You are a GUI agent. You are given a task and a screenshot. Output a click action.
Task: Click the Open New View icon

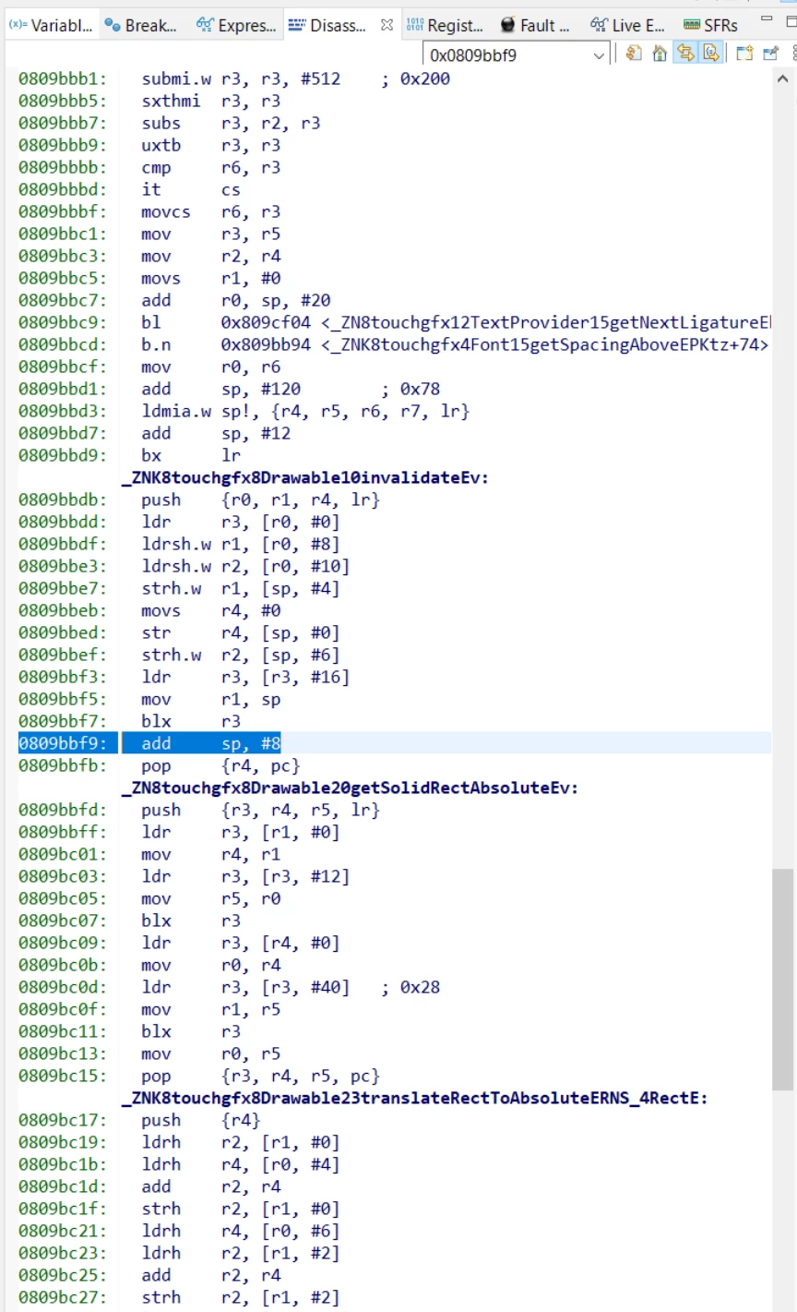744,54
